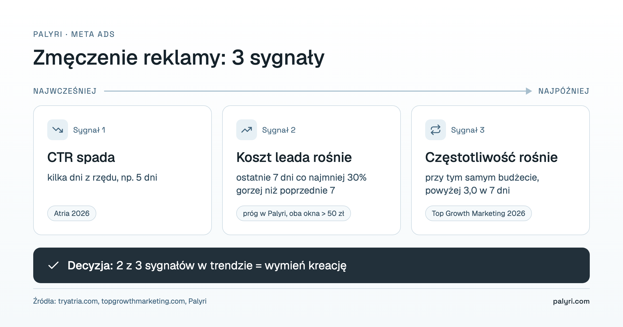Click the upward trend icon for Sygnał 2
623x327 pixels.
click(247, 130)
